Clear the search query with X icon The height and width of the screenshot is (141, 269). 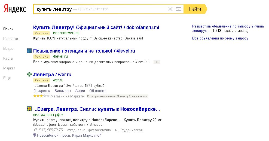(170, 9)
